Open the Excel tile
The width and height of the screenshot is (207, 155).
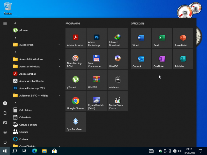[x=162, y=38]
